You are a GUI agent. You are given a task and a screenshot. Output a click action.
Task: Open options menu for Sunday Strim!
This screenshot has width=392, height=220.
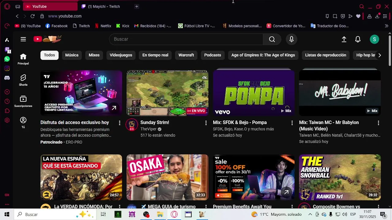(206, 123)
